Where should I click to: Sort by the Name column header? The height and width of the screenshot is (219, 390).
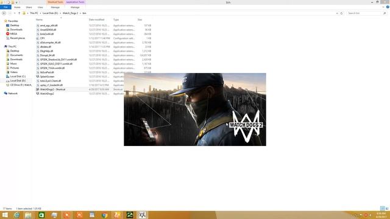coord(39,19)
